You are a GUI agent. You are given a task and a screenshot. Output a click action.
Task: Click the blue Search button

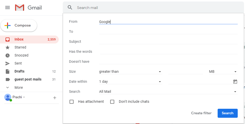pos(227,113)
